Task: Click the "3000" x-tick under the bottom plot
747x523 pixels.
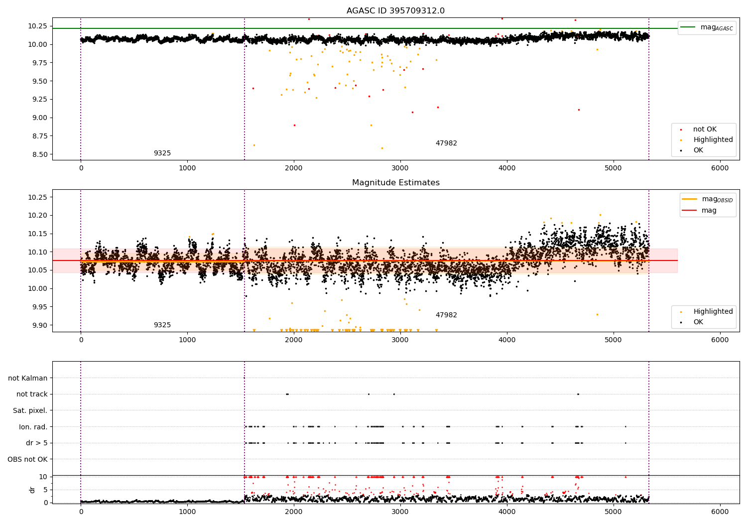Action: [400, 512]
